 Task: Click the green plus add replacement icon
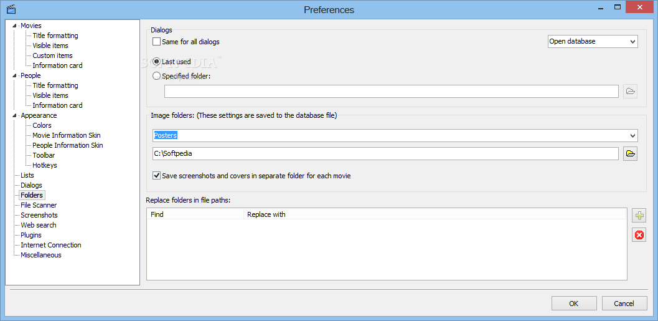(x=639, y=216)
